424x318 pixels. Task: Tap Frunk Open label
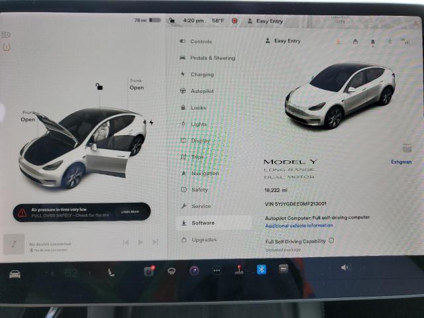[x=28, y=117]
